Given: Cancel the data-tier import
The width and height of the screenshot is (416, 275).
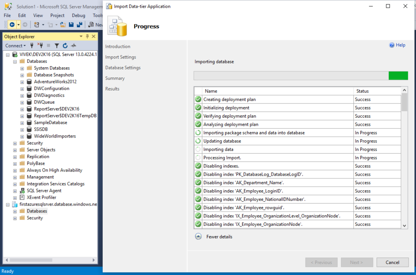Looking at the screenshot, I should pos(392,262).
